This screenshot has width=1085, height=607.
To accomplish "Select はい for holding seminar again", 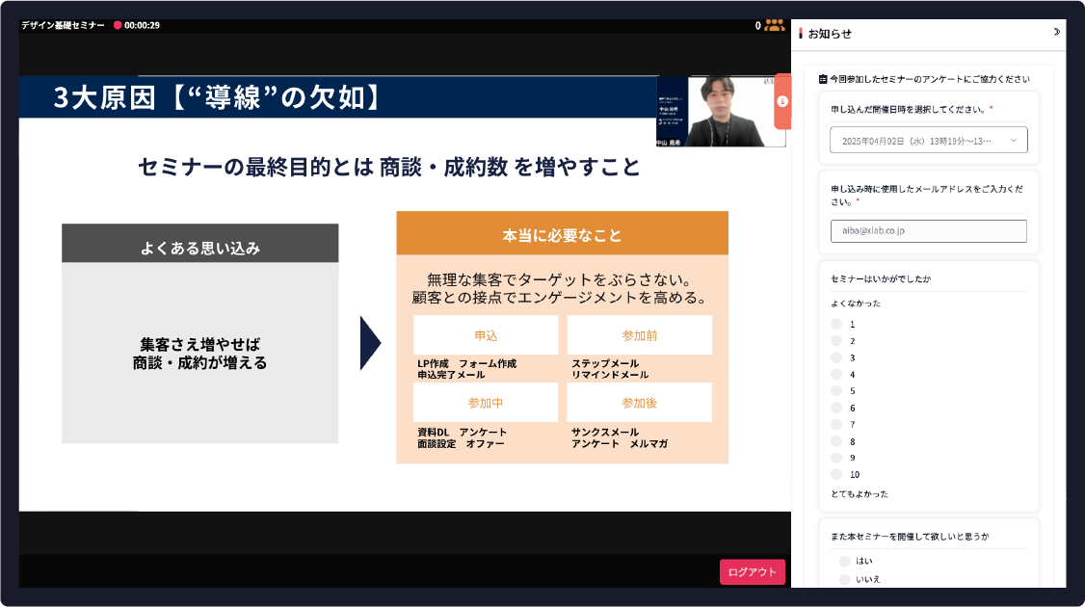I will click(844, 561).
